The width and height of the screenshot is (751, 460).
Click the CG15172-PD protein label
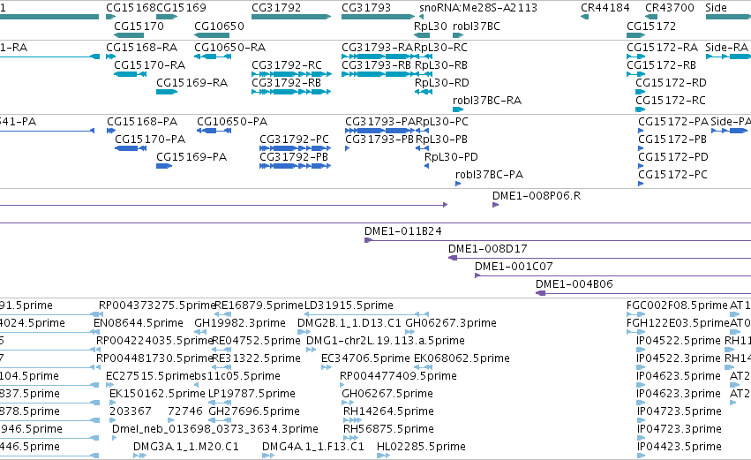pos(673,157)
